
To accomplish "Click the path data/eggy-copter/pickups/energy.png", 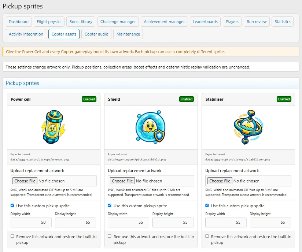I will tap(40, 159).
